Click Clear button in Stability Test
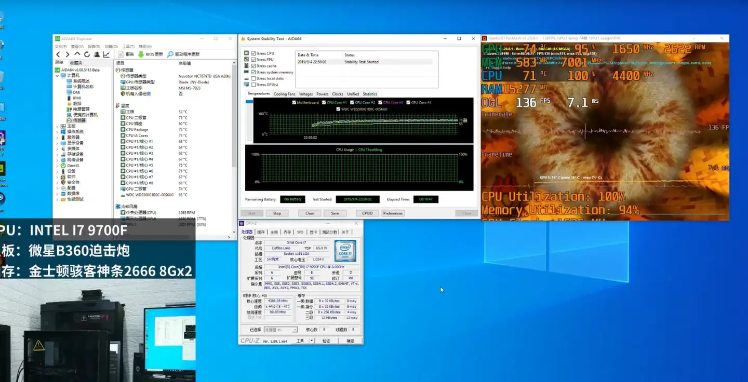The height and width of the screenshot is (382, 748). pos(310,213)
